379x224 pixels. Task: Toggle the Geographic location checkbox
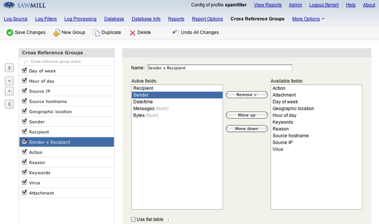[25, 111]
